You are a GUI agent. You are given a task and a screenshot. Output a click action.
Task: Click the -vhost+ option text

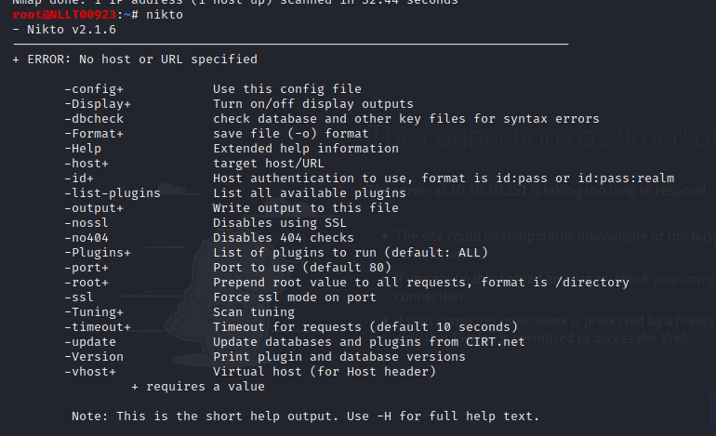pyautogui.click(x=90, y=372)
